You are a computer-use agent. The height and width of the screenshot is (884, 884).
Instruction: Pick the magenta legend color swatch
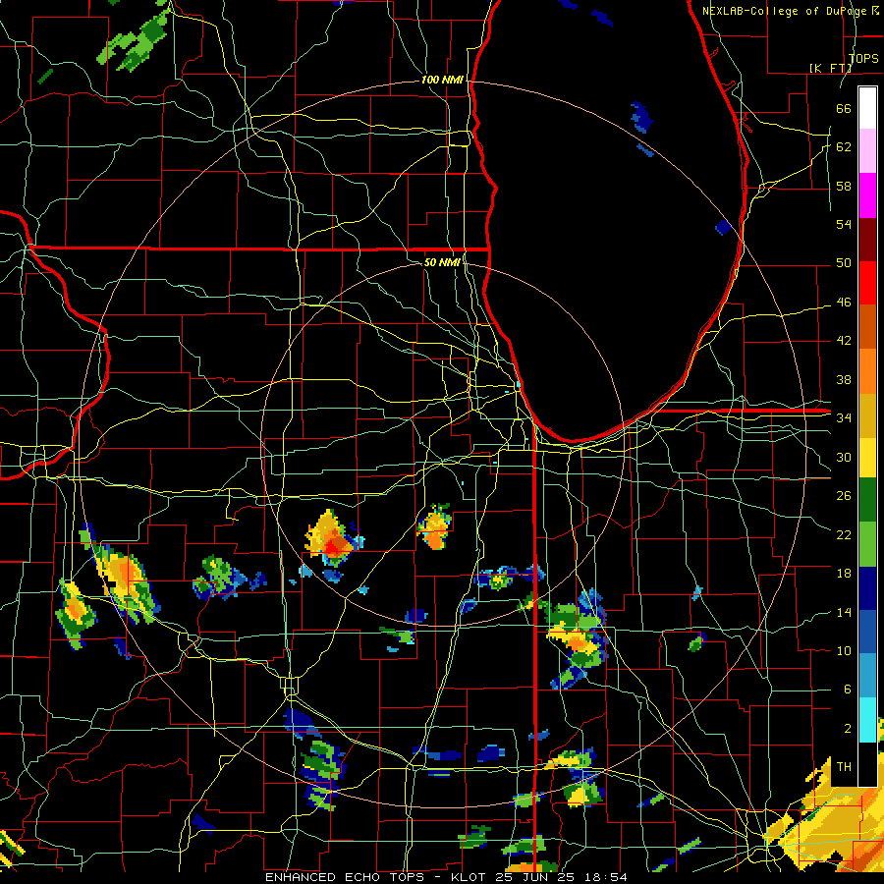[867, 195]
